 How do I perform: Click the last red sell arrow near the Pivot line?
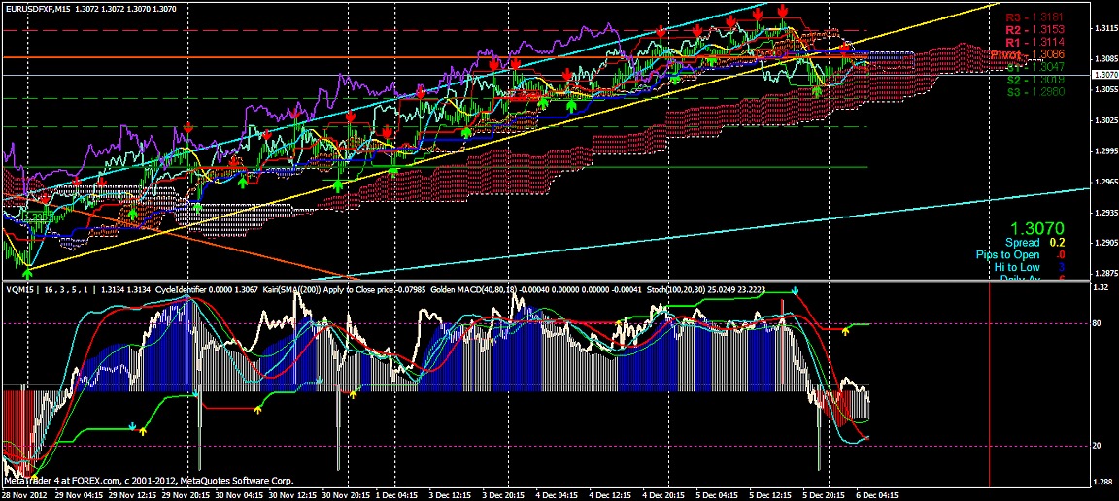pos(845,47)
